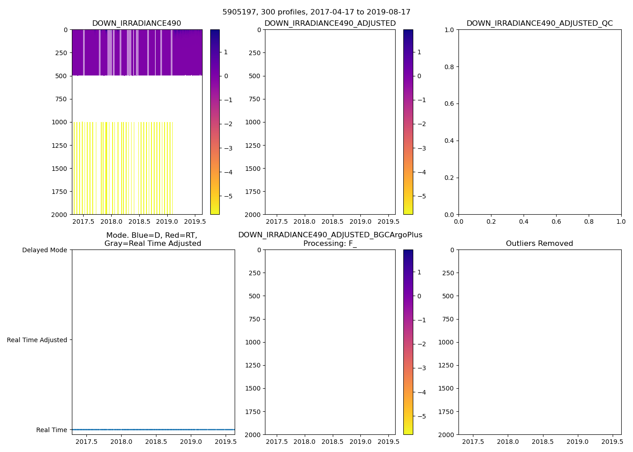Click the Outliers Removed plot title
Image resolution: width=633 pixels, height=452 pixels.
click(x=539, y=244)
